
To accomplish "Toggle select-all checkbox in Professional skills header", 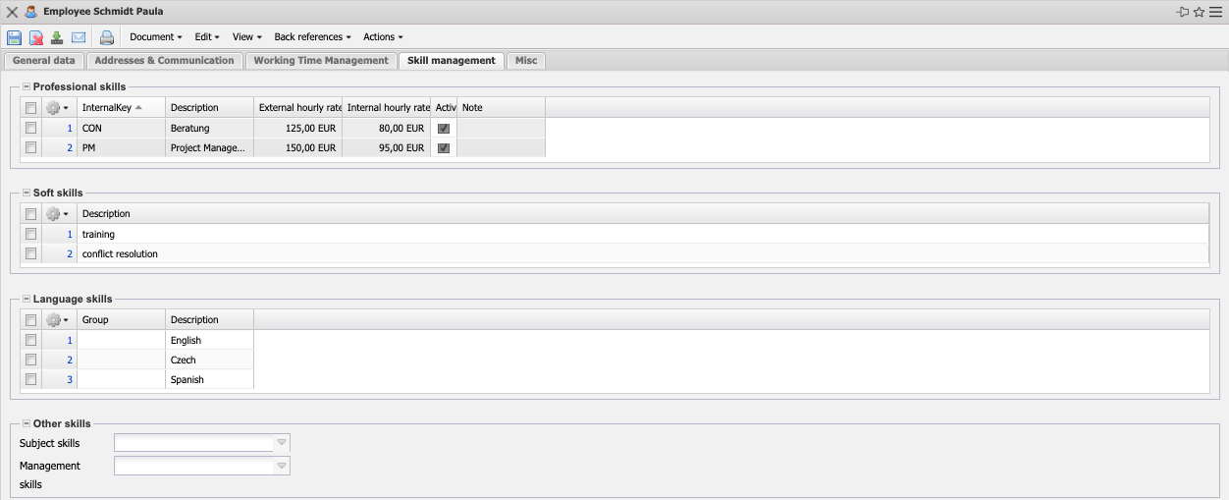I will (x=31, y=107).
